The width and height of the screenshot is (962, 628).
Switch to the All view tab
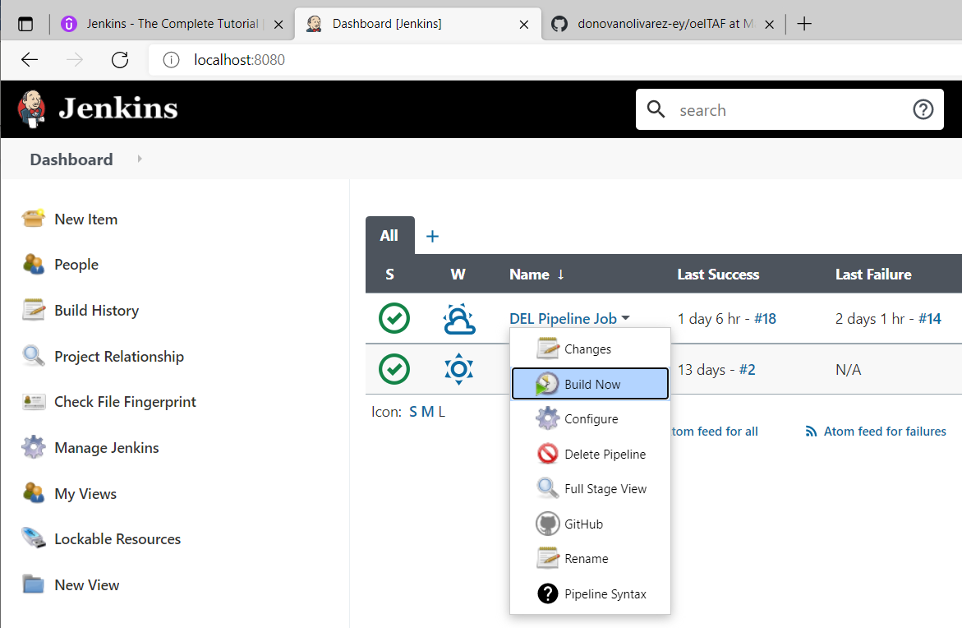[389, 235]
